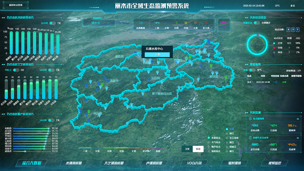Click the Ⅲ类 green legend color segment

pyautogui.click(x=109, y=148)
